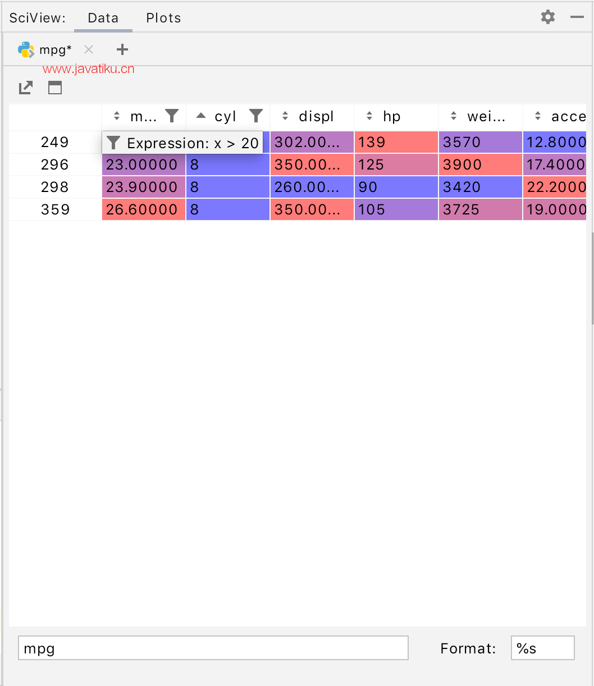The height and width of the screenshot is (686, 594).
Task: Click the Python icon on mpg tab
Action: pyautogui.click(x=26, y=49)
